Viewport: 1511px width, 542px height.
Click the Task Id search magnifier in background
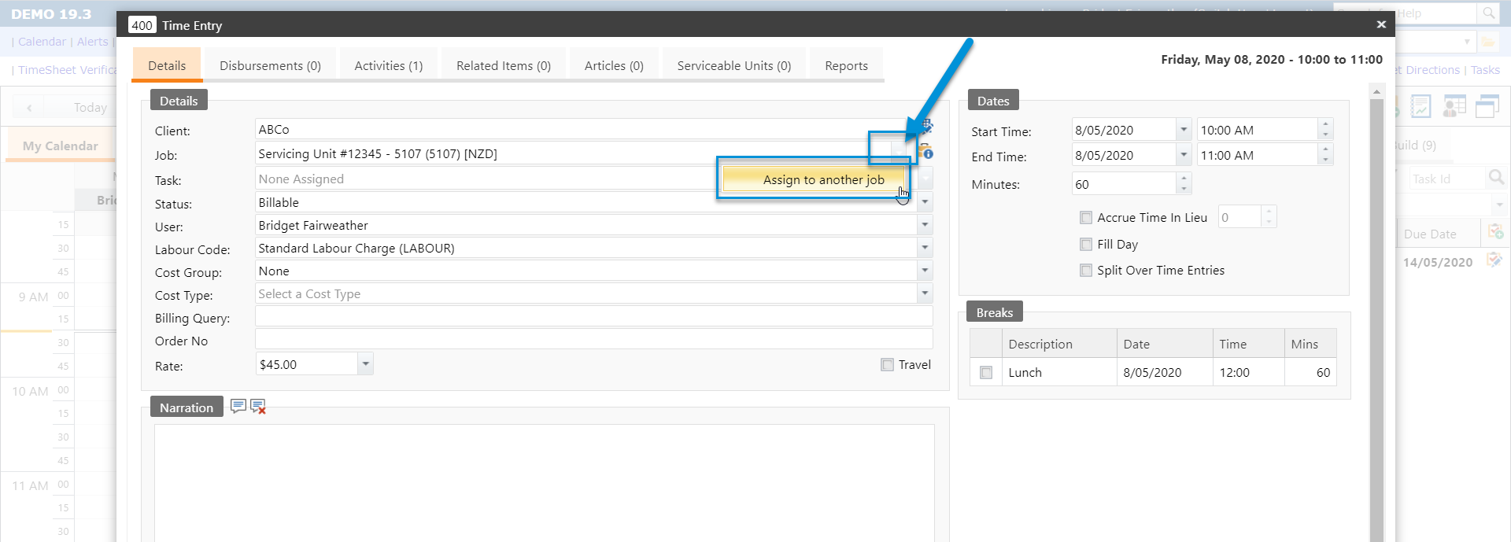[x=1496, y=178]
